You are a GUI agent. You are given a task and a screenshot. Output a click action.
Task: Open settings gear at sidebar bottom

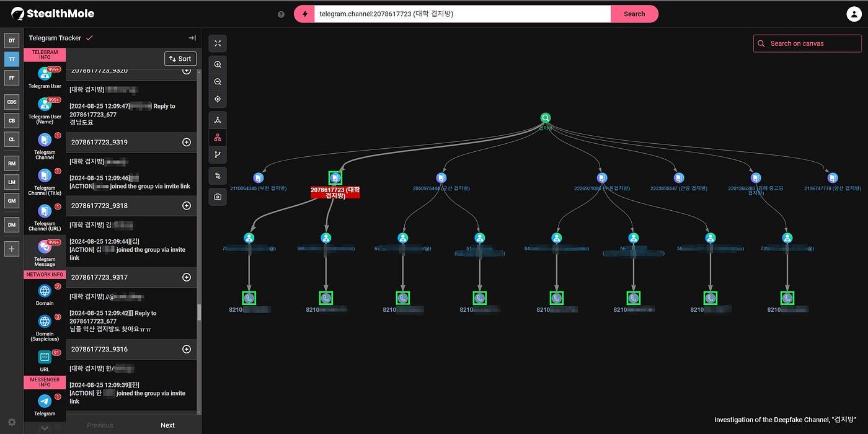(x=12, y=422)
